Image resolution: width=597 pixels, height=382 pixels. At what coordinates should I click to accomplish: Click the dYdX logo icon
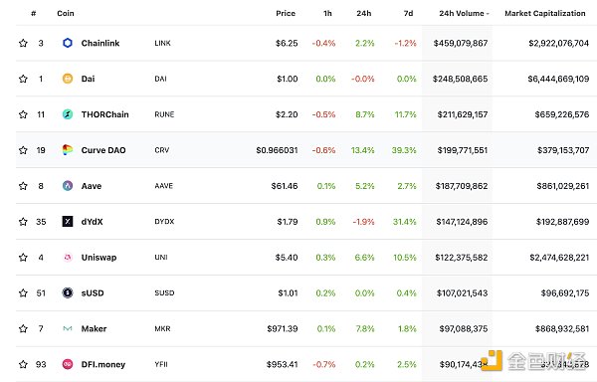tap(68, 222)
